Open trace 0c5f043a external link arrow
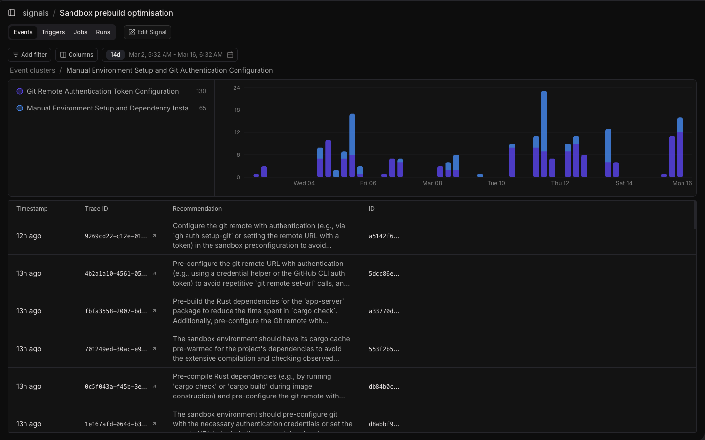This screenshot has width=705, height=440. [154, 386]
